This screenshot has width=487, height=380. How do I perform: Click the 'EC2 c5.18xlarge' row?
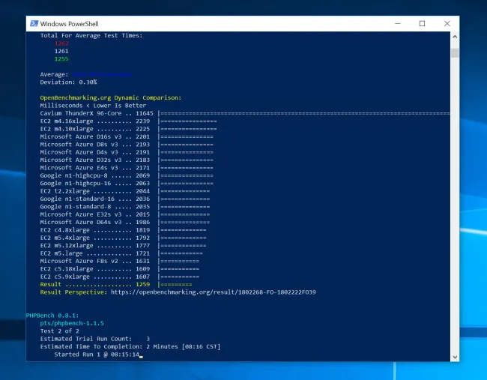(120, 269)
